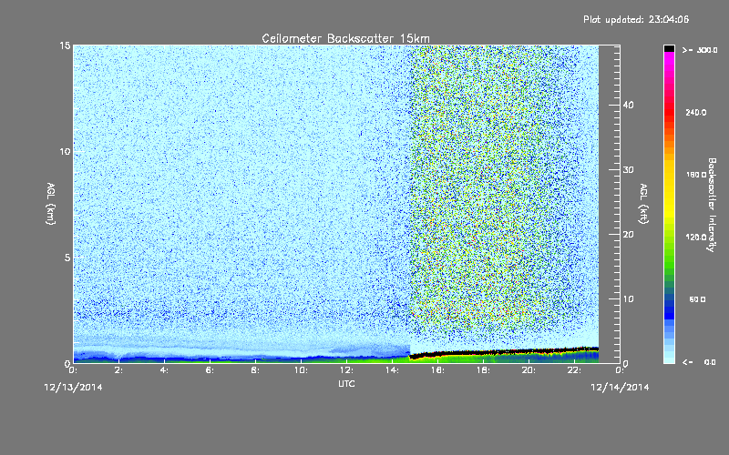This screenshot has height=455, width=729.
Task: Click the black top segment of the colorbar
Action: (669, 48)
